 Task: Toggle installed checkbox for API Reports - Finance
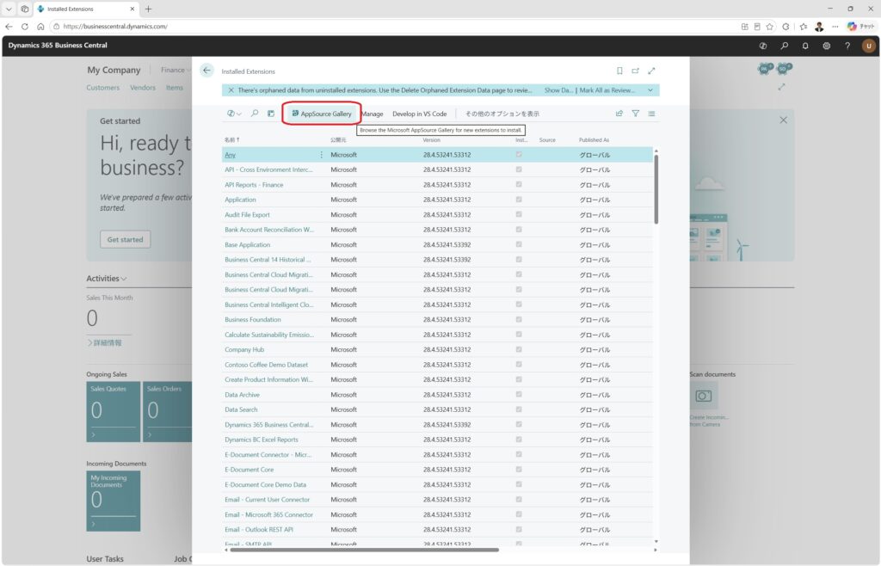[x=519, y=184]
